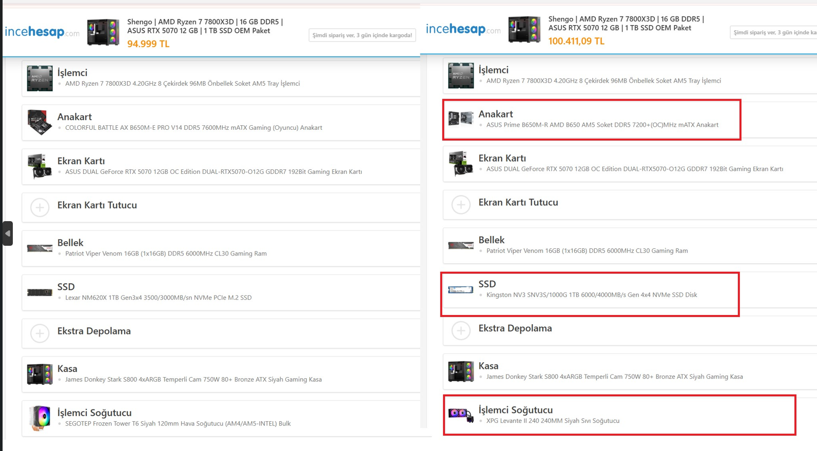Open the 'Ekran Kartı Tutucu' heading, 100.411,09 TL build
The height and width of the screenshot is (451, 817).
(x=518, y=202)
